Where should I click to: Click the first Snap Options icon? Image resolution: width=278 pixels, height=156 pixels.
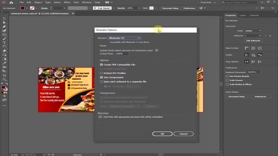(x=247, y=62)
